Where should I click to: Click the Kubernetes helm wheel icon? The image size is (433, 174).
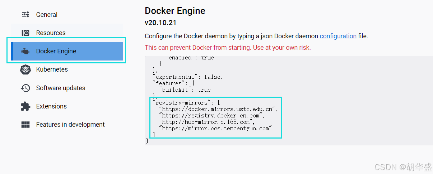tap(25, 69)
